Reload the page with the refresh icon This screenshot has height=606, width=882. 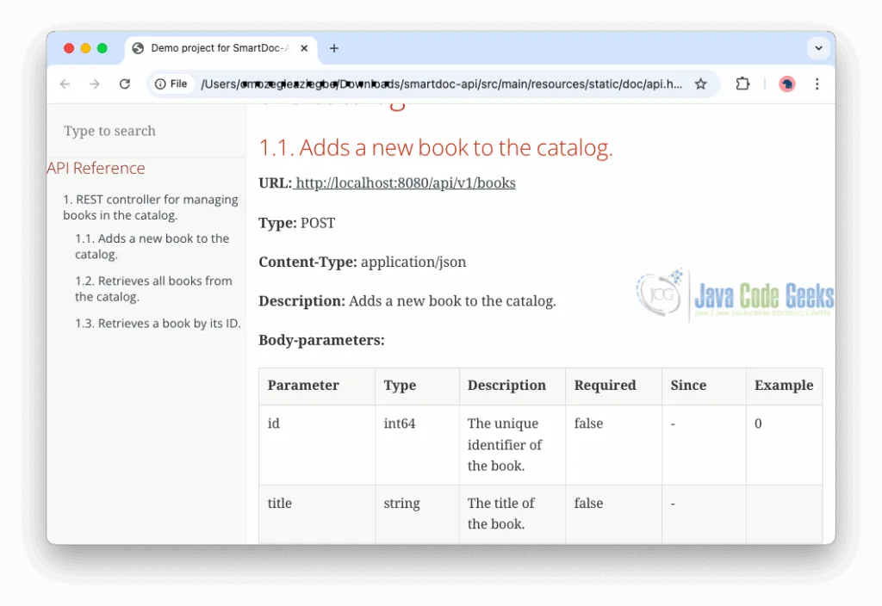click(x=125, y=84)
